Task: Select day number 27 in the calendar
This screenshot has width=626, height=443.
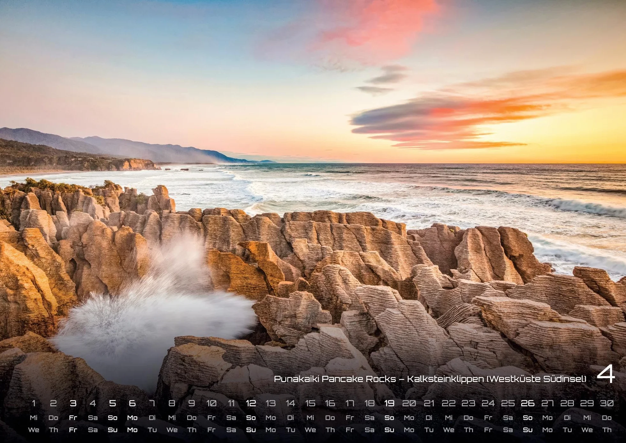Action: click(x=547, y=403)
